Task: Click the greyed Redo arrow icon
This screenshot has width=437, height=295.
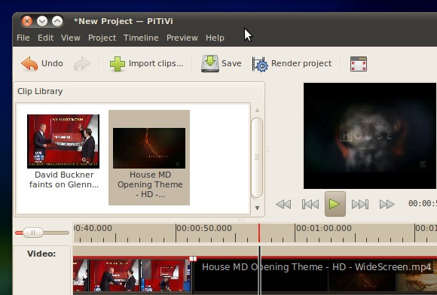Action: click(x=82, y=64)
